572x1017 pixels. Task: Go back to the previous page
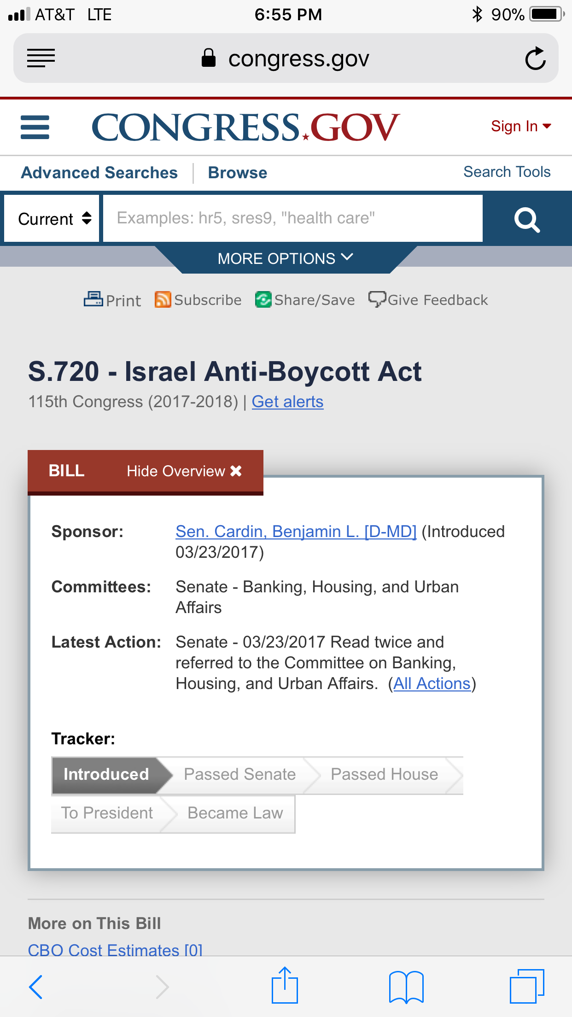click(36, 987)
